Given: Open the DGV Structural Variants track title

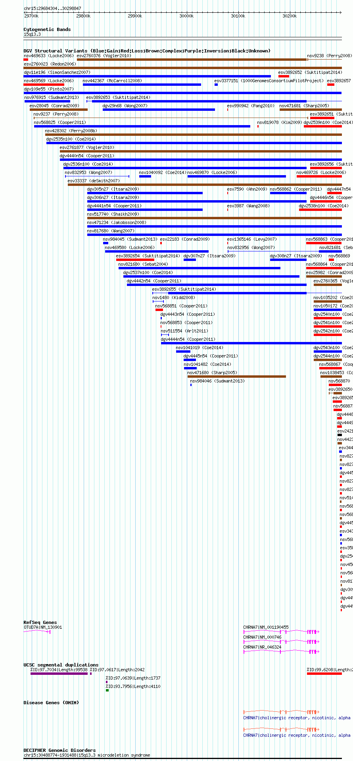Looking at the screenshot, I should click(147, 51).
